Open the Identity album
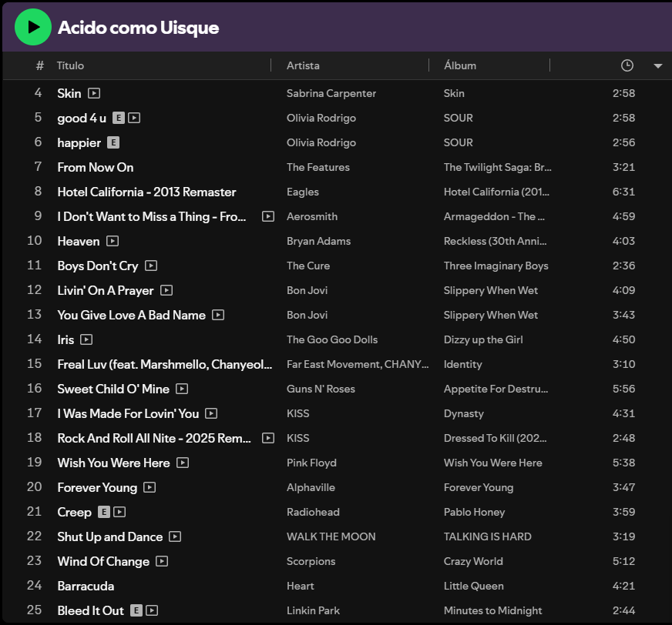The height and width of the screenshot is (625, 672). tap(463, 364)
